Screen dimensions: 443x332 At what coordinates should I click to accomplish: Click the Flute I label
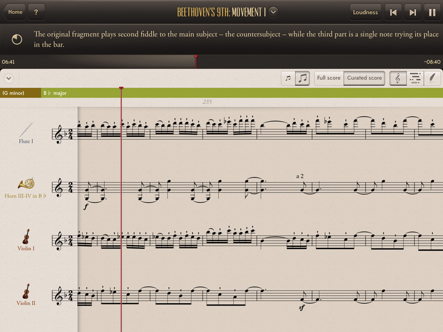[26, 141]
